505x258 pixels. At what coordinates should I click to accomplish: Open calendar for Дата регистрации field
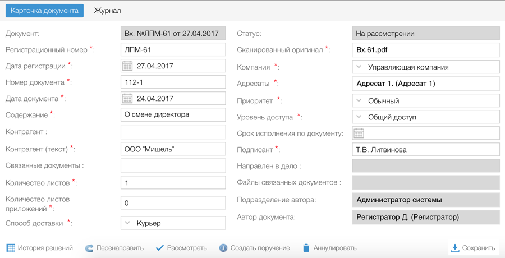(127, 66)
